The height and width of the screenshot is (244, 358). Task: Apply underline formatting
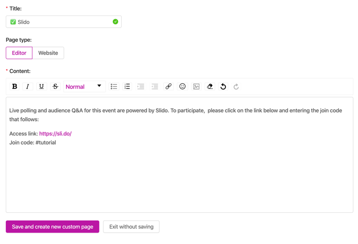(41, 86)
